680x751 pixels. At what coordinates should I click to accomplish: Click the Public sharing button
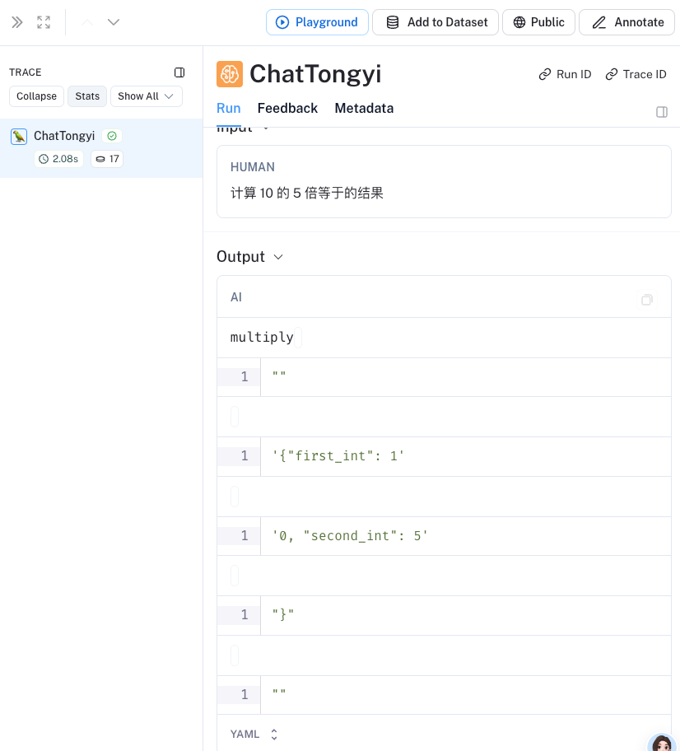(538, 22)
